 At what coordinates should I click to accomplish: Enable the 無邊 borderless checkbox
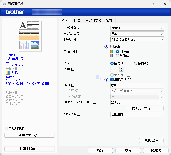[112, 46]
